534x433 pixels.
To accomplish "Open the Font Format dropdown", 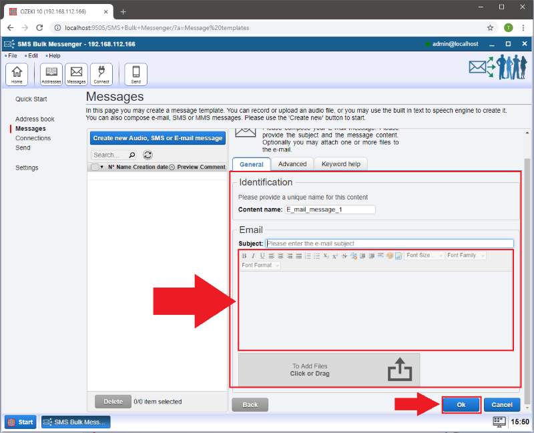I will pos(260,266).
